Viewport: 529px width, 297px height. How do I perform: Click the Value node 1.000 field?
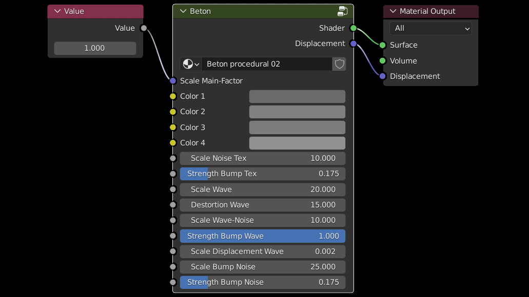pyautogui.click(x=95, y=48)
